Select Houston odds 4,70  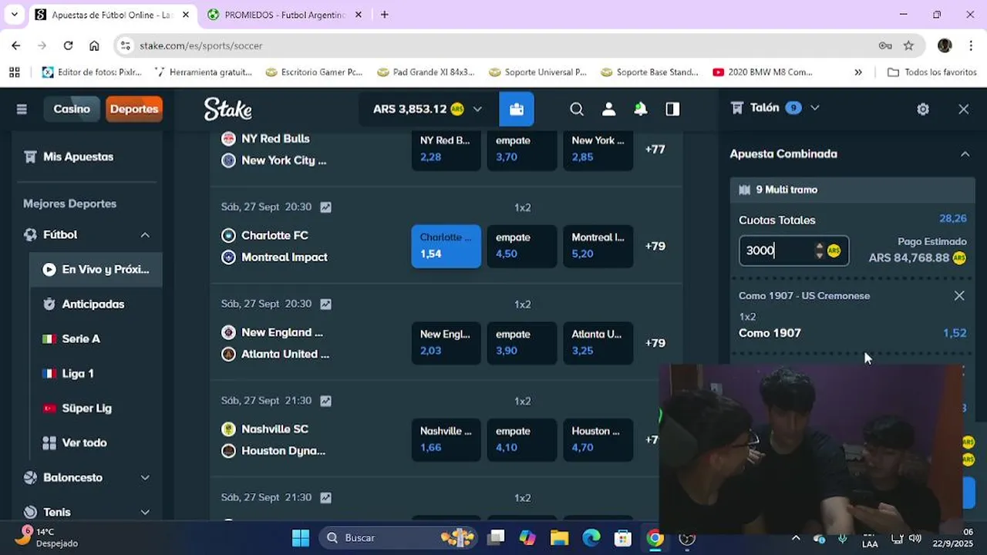[x=598, y=440]
